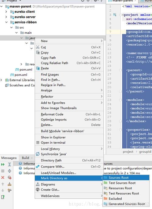The height and width of the screenshot is (209, 152).
Task: Collapse the maven-parent root node
Action: pos(2,6)
